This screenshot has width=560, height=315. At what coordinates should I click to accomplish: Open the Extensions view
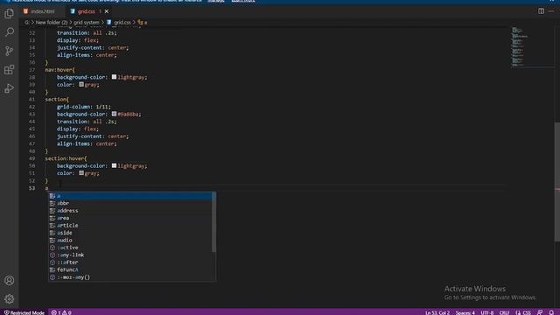point(10,70)
